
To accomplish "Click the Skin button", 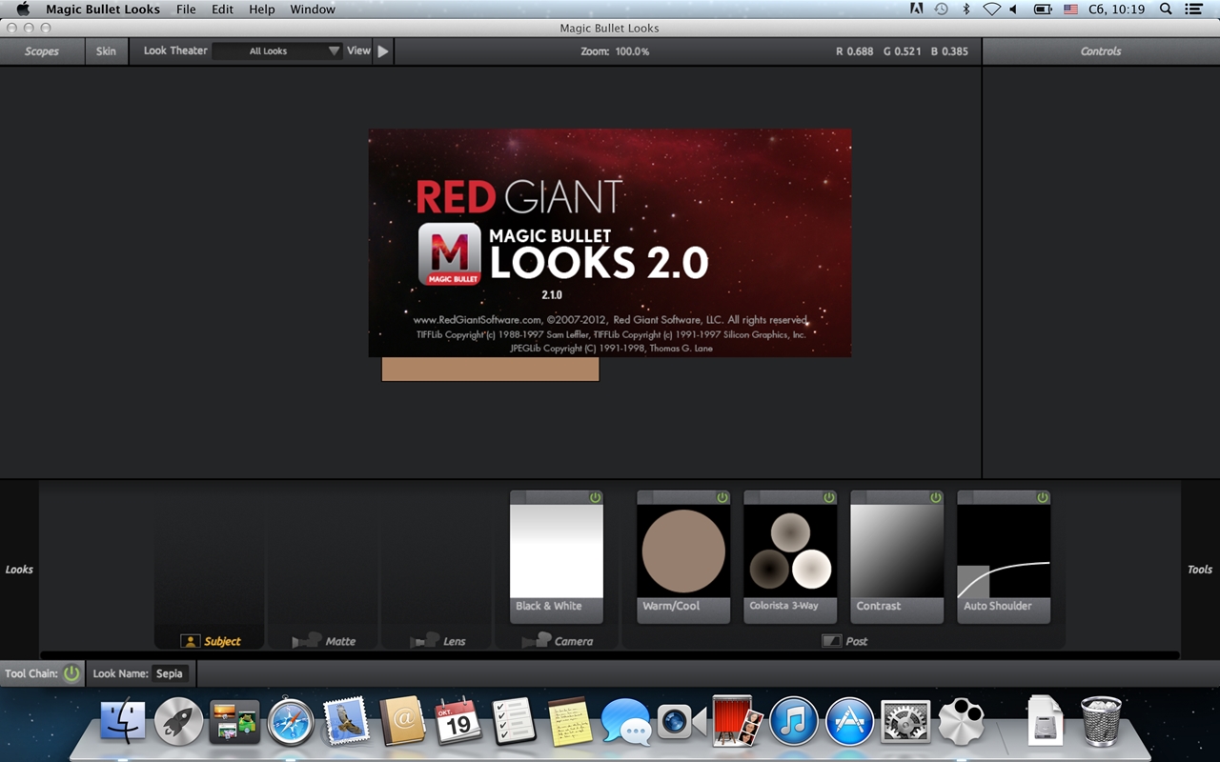I will pyautogui.click(x=106, y=51).
